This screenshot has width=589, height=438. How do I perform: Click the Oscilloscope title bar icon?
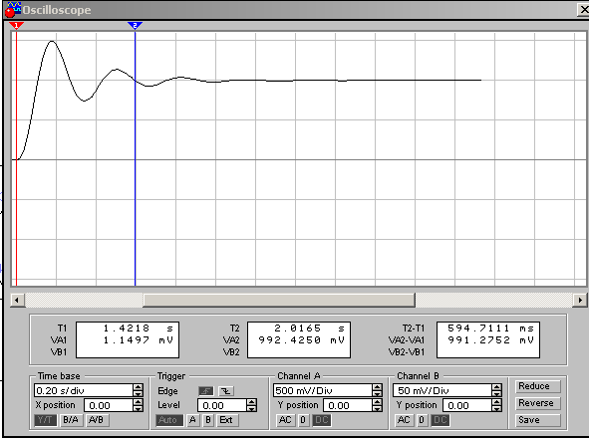tap(12, 9)
